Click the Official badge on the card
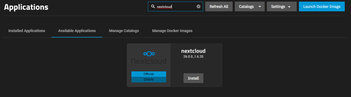The height and width of the screenshot is (97, 351). (x=149, y=74)
